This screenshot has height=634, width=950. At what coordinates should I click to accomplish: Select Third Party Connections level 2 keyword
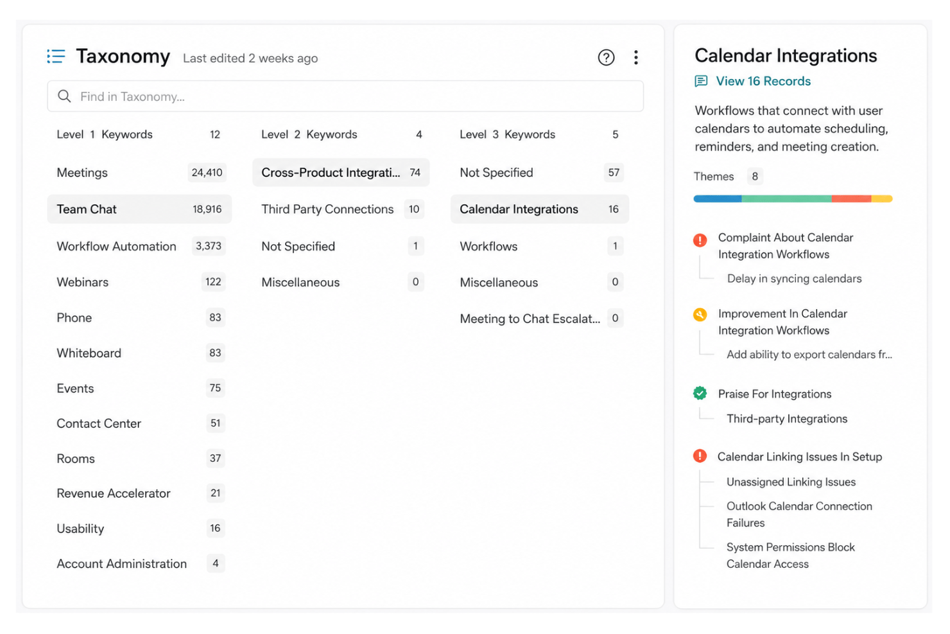tap(341, 209)
